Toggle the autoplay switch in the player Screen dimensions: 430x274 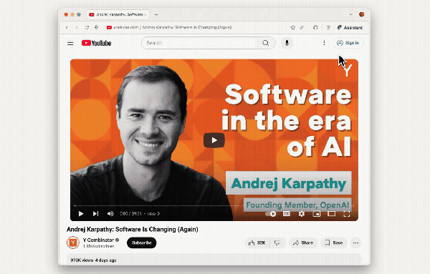tap(271, 214)
